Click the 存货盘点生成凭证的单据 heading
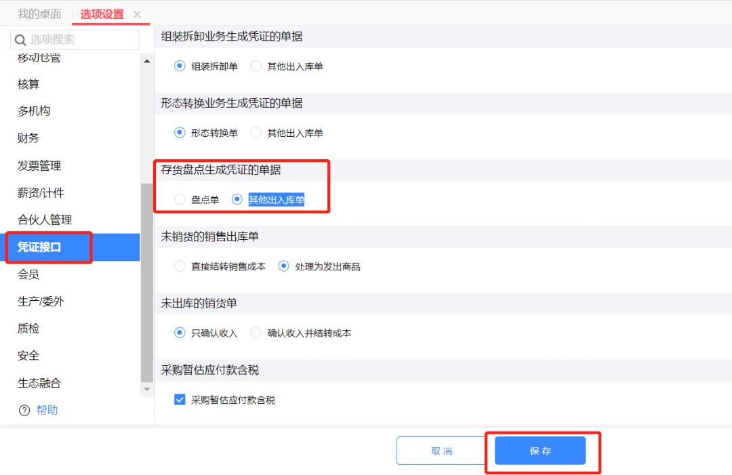 tap(221, 170)
